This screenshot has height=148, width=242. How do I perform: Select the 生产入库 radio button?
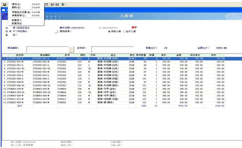(x=124, y=32)
